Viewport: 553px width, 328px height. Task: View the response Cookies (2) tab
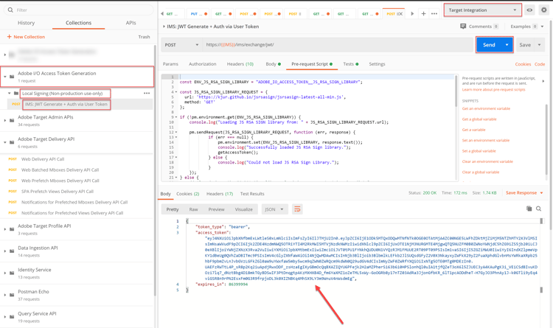[x=187, y=194]
